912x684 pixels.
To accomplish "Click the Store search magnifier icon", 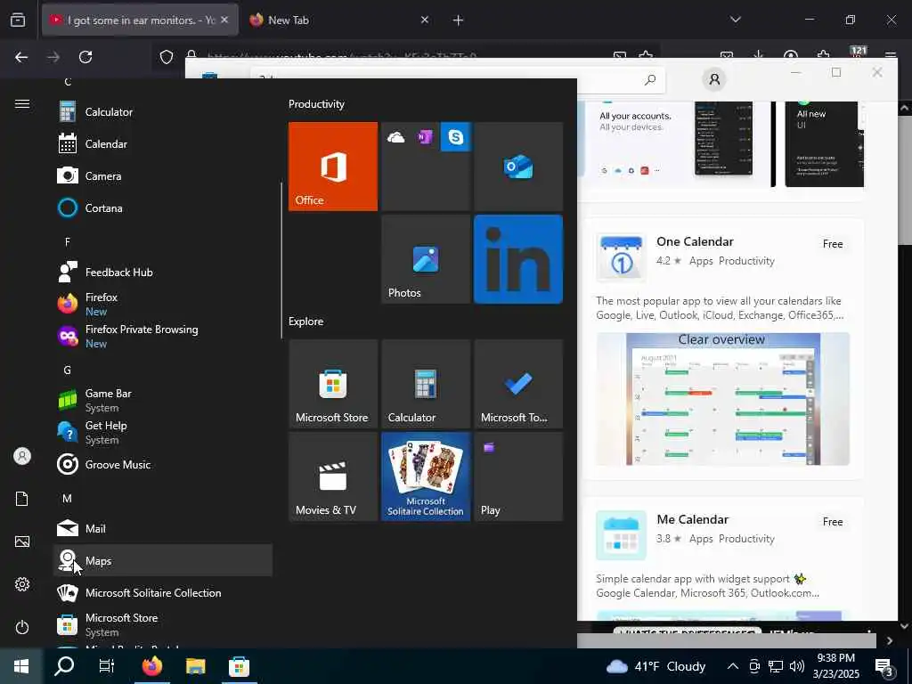I will coord(650,79).
